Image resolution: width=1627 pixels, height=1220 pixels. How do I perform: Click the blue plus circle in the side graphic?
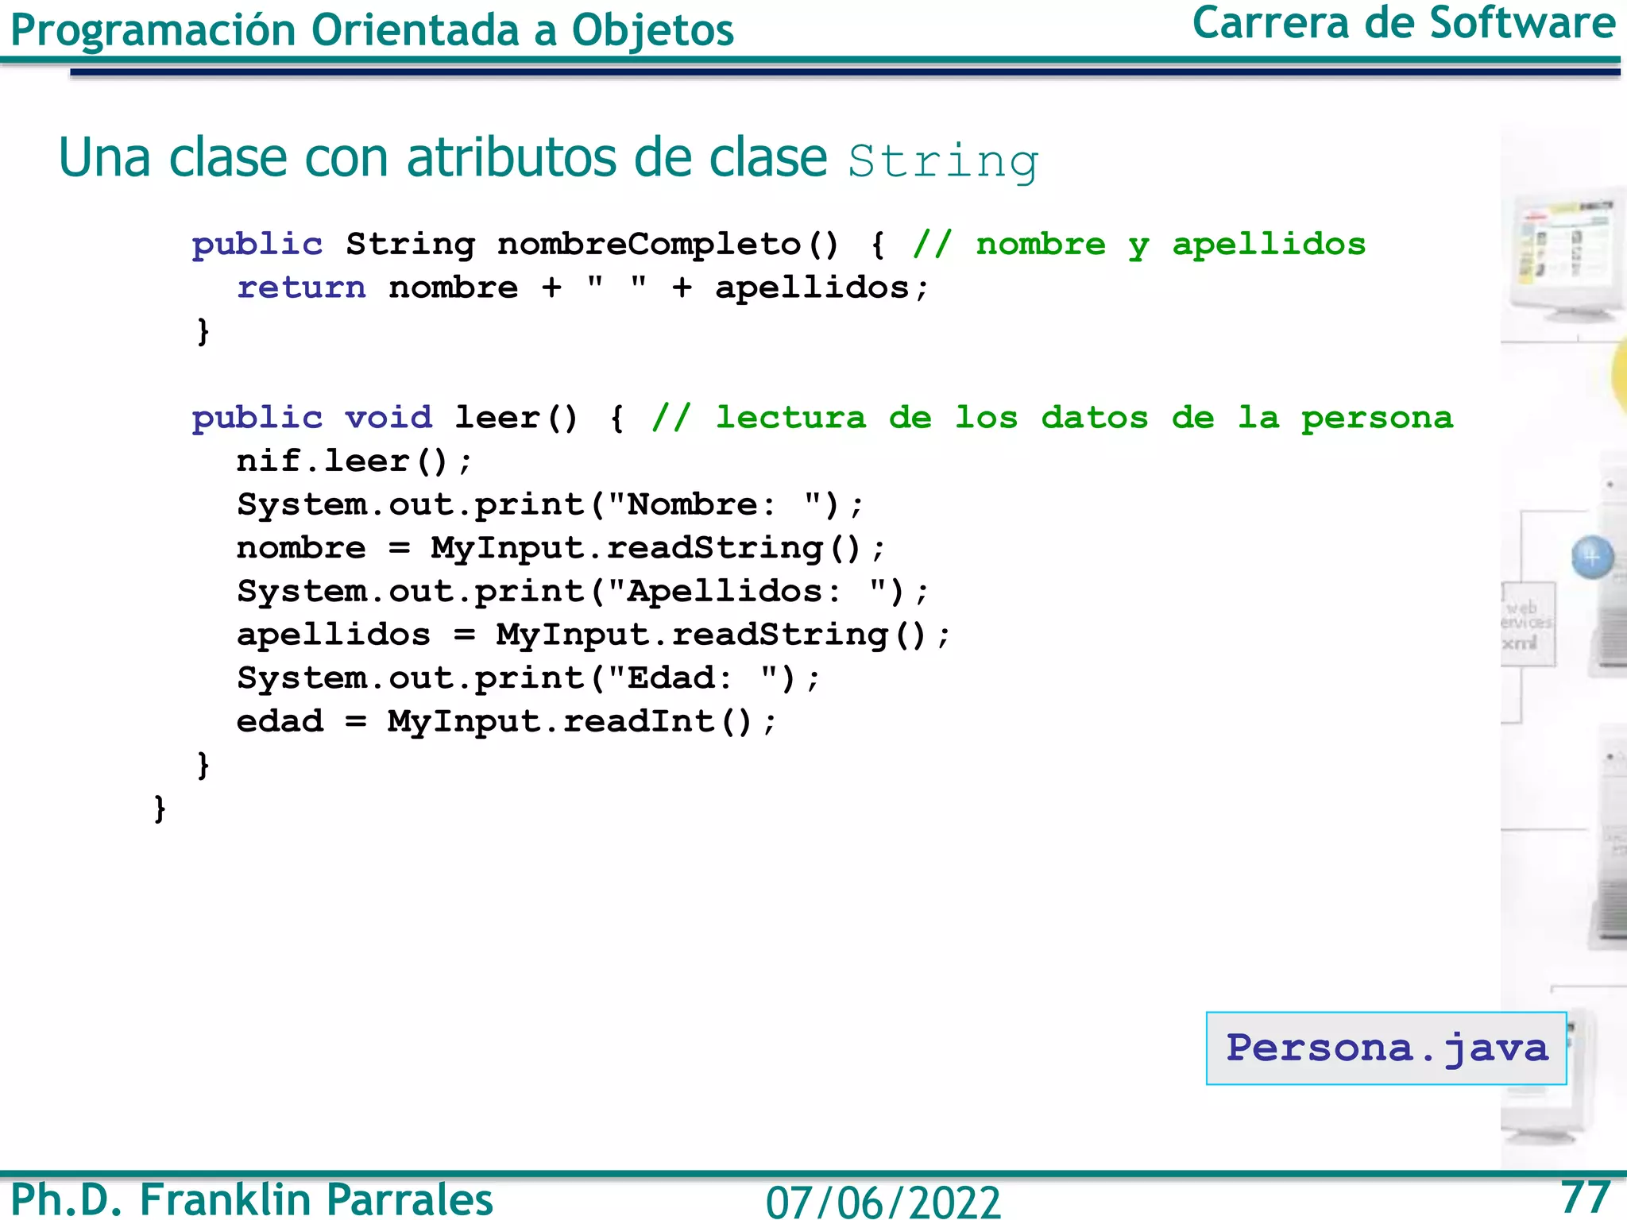(1593, 557)
